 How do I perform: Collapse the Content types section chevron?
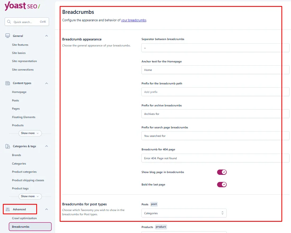pyautogui.click(x=47, y=83)
